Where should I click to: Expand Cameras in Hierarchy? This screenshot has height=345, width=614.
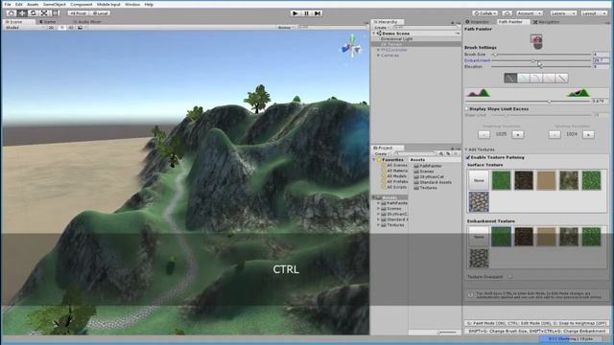(378, 56)
